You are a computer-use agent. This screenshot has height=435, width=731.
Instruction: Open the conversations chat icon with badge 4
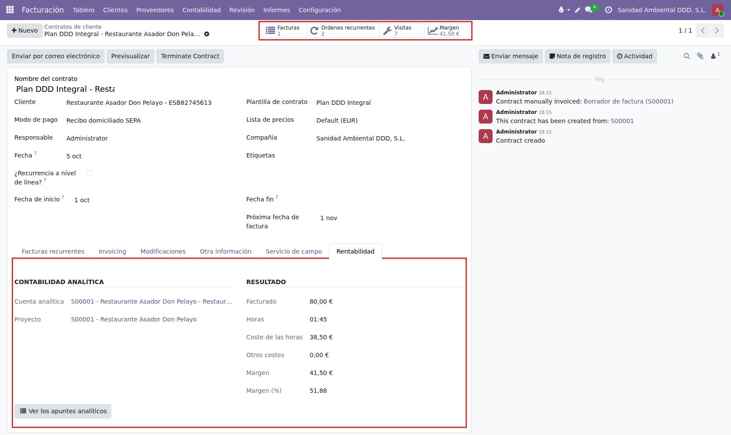[589, 10]
